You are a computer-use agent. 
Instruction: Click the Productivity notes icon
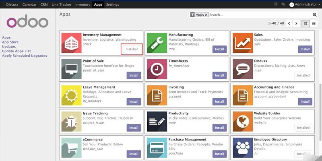coord(157,122)
